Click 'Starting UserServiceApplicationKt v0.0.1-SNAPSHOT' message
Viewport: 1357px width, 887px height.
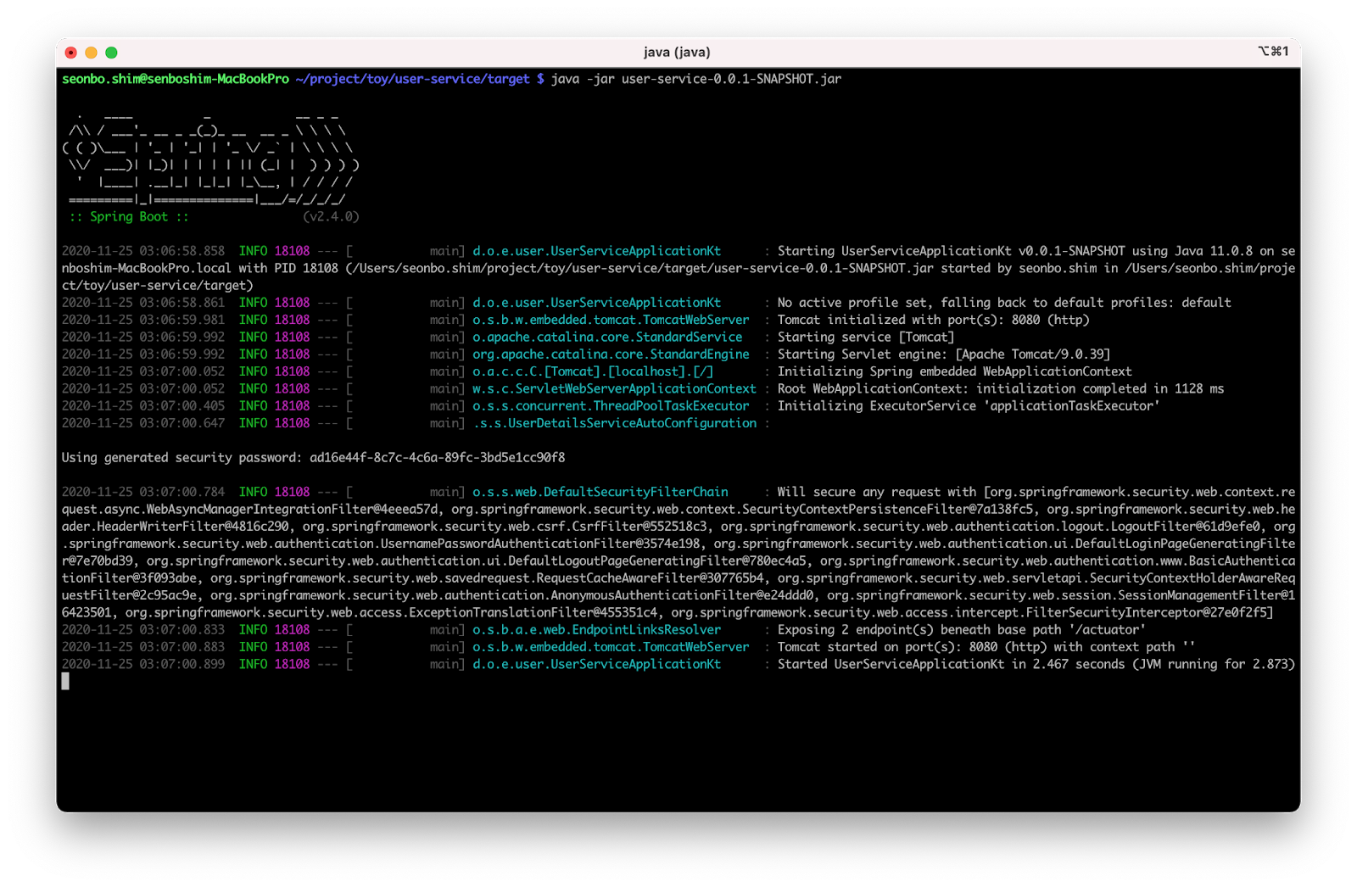point(952,251)
